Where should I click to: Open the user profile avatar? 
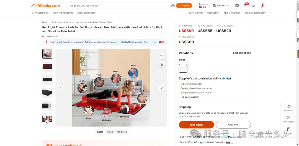(x=262, y=6)
